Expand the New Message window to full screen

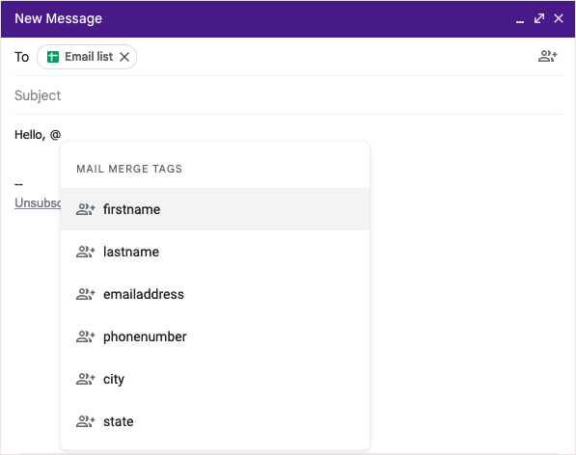click(x=539, y=18)
